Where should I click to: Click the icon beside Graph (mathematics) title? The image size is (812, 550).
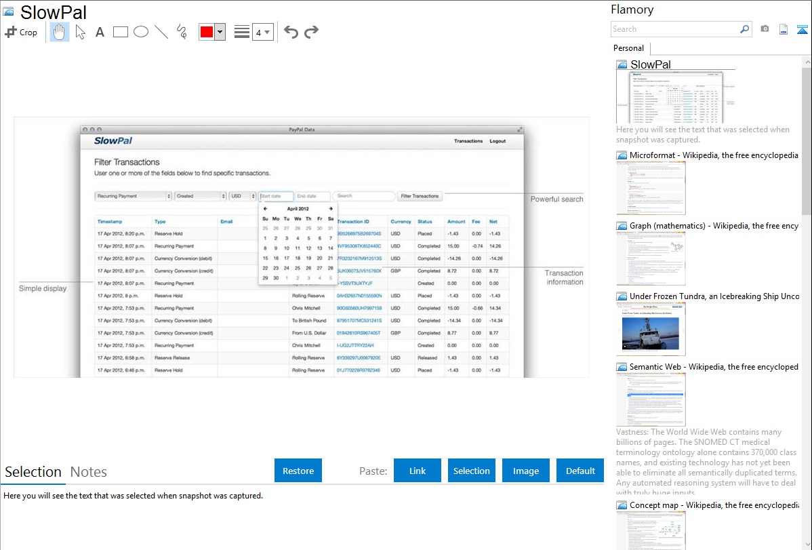coord(622,226)
